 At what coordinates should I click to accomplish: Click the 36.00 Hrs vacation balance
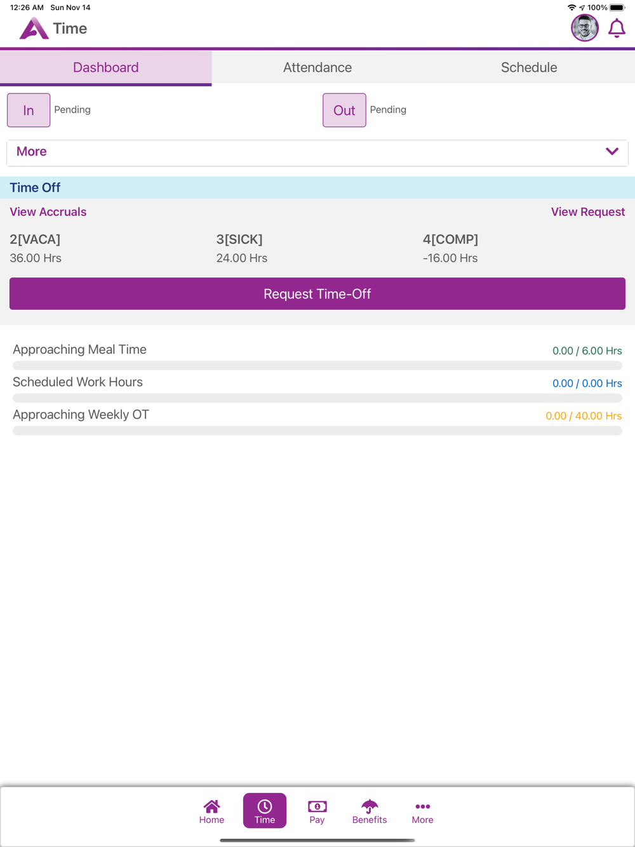click(x=36, y=258)
